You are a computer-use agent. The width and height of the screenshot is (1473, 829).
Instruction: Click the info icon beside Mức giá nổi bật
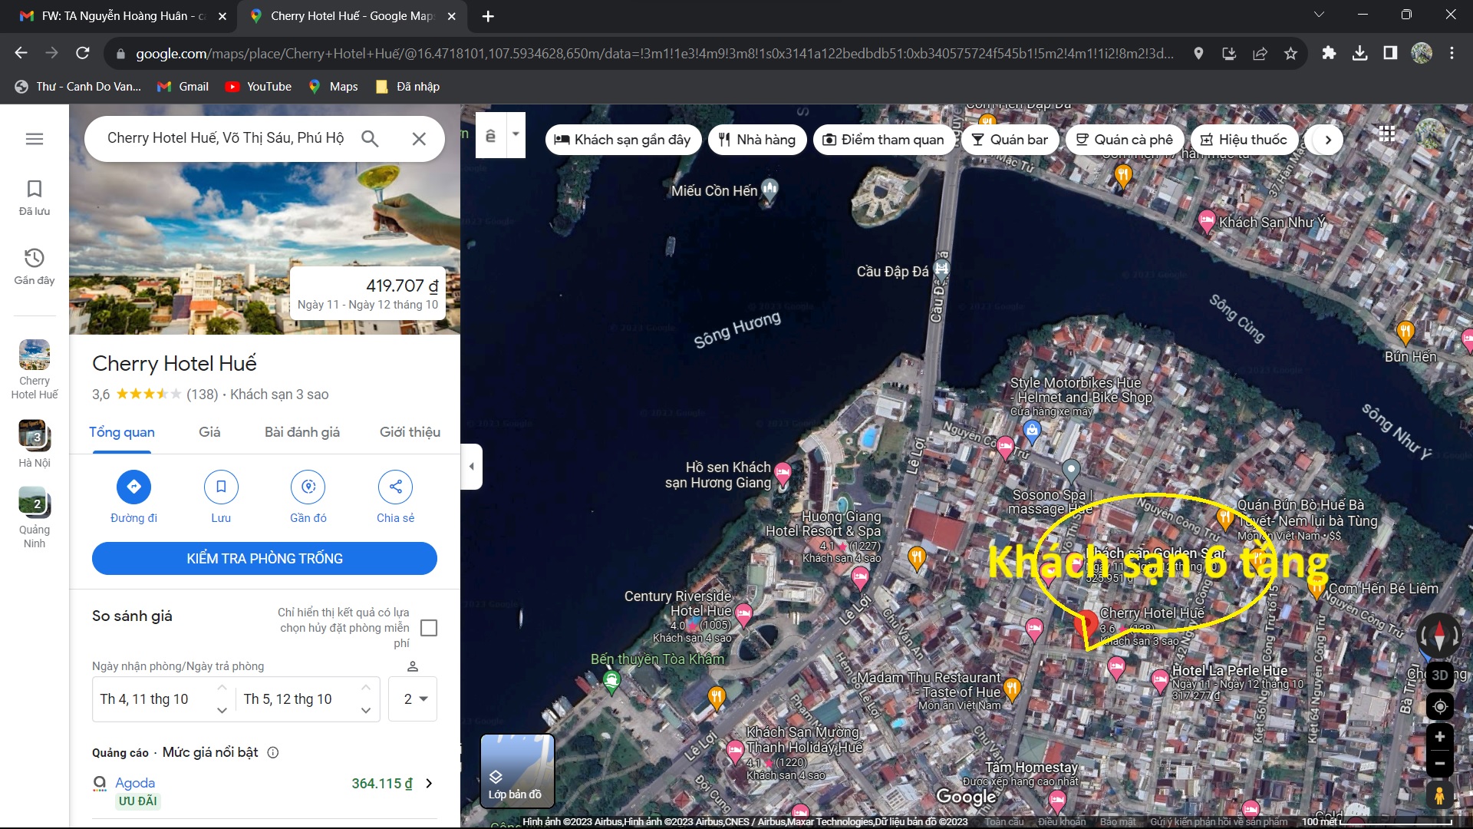coord(272,752)
